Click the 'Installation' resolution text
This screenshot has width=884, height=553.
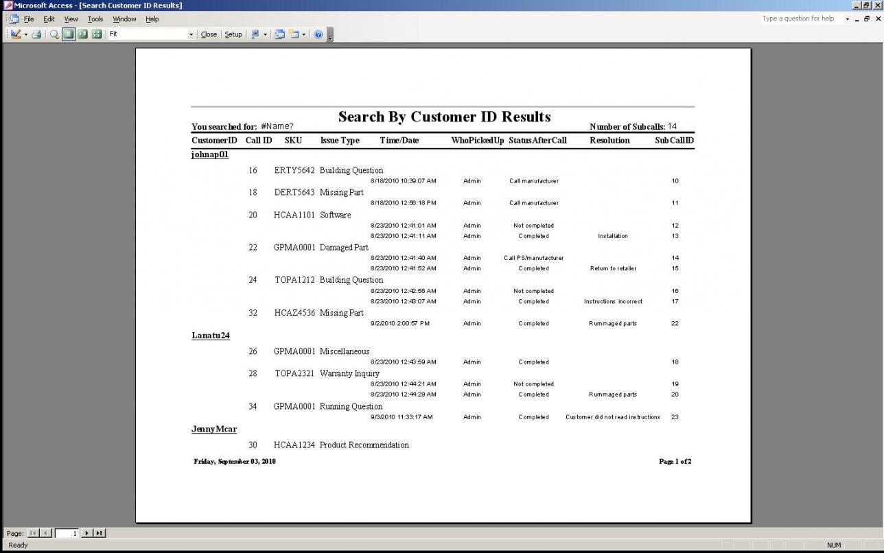(x=613, y=236)
